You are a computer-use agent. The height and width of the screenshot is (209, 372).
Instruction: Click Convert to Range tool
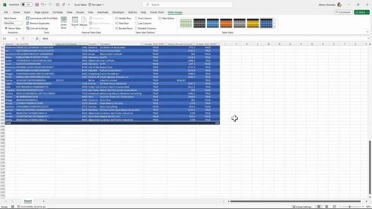pyautogui.click(x=37, y=28)
